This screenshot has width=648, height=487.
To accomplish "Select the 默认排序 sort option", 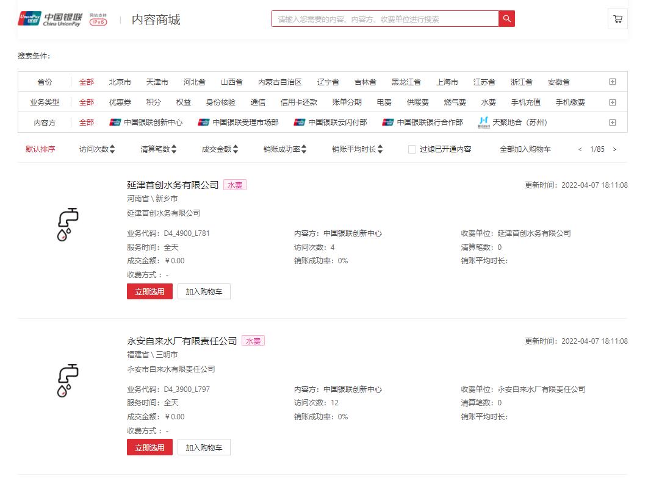I will click(x=40, y=148).
